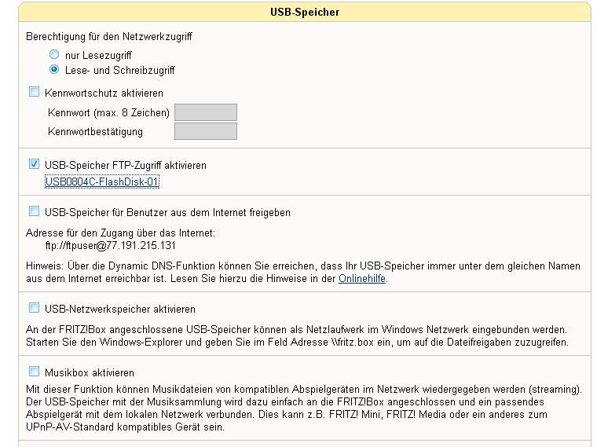The width and height of the screenshot is (608, 447).
Task: Open the USB0804C-FlashDisk-01 link
Action: pyautogui.click(x=102, y=182)
